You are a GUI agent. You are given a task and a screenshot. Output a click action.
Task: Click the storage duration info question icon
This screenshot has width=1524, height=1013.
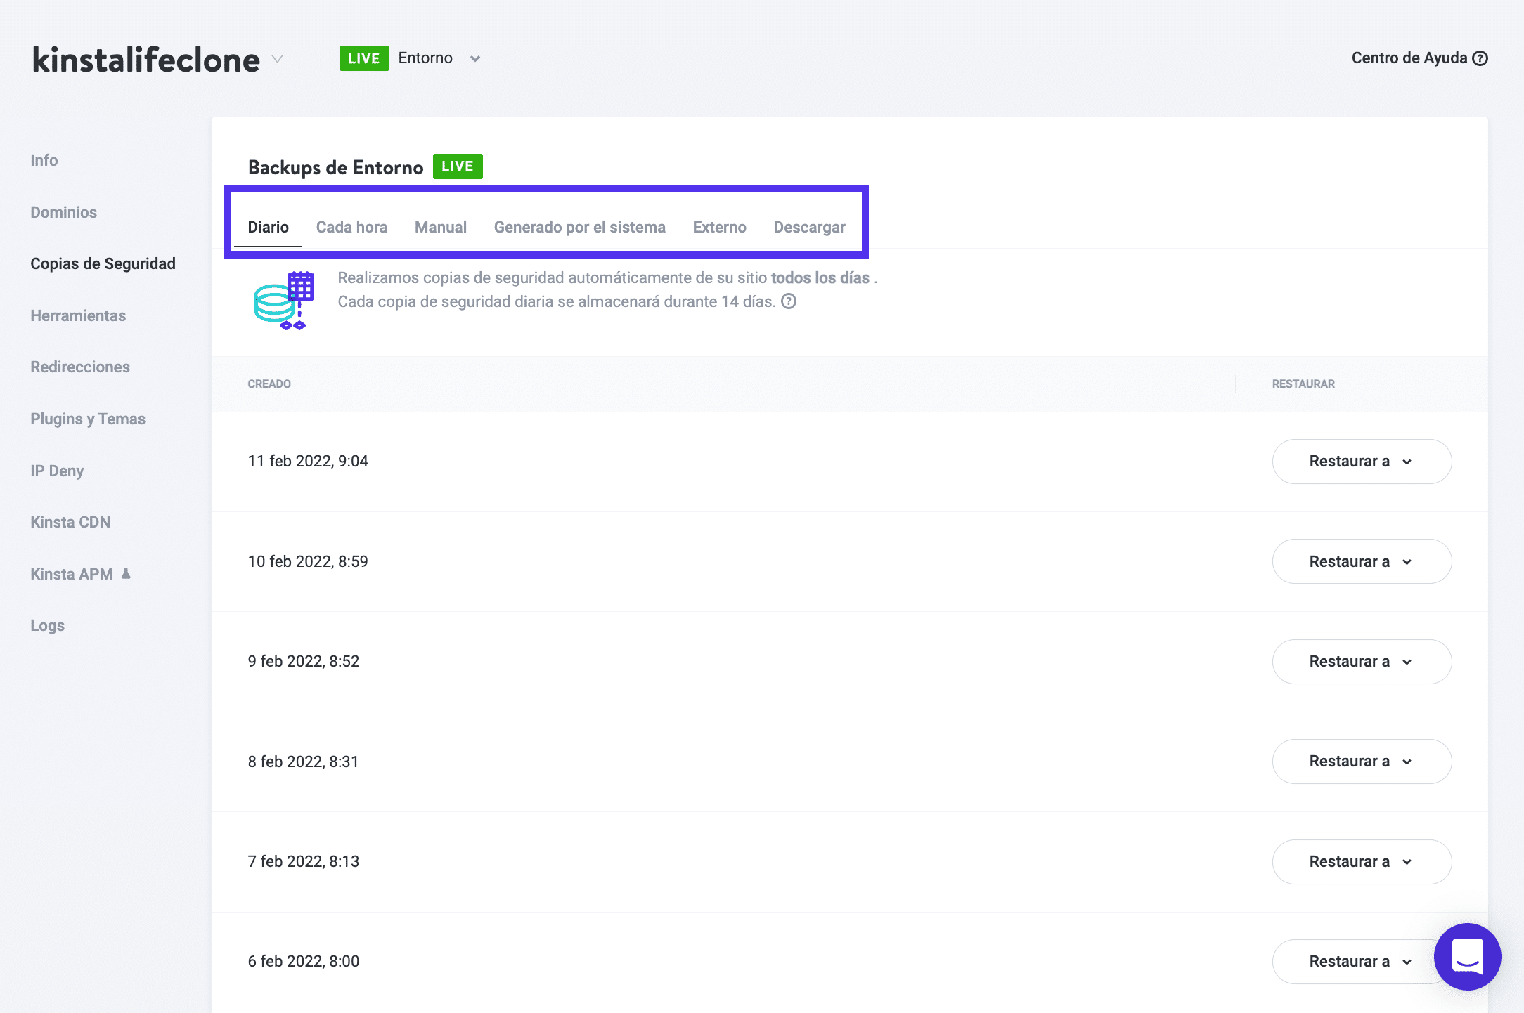tap(789, 301)
